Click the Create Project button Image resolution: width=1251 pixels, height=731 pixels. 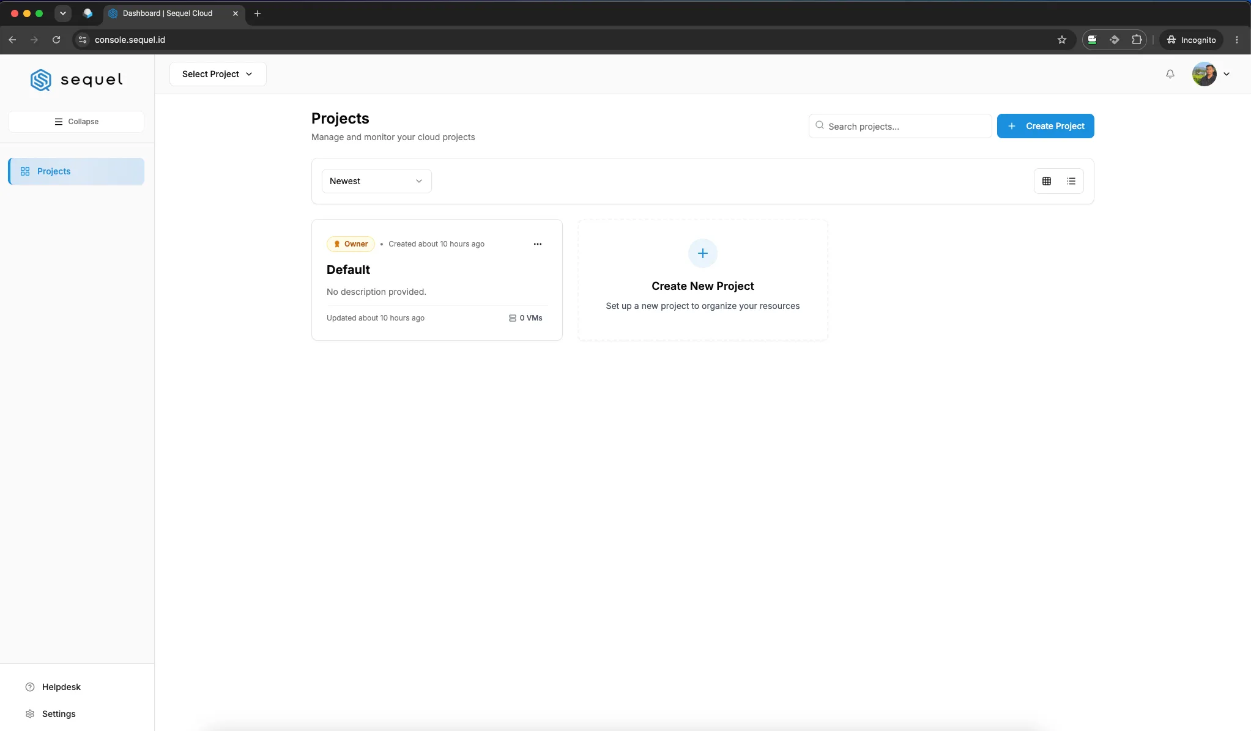1045,126
